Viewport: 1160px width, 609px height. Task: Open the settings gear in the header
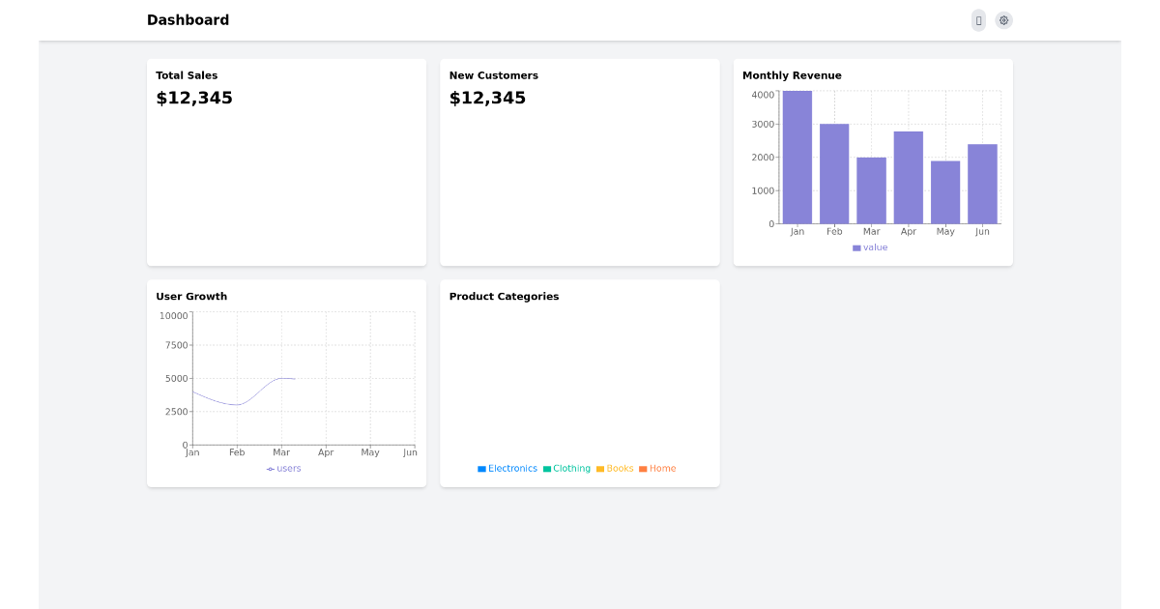pyautogui.click(x=1003, y=20)
